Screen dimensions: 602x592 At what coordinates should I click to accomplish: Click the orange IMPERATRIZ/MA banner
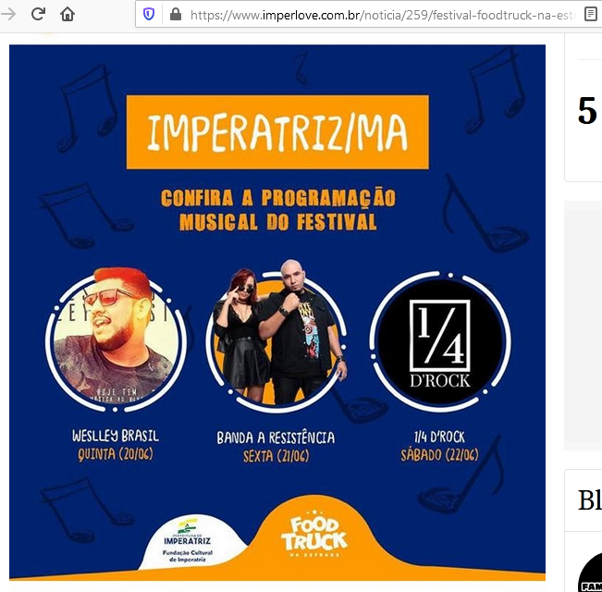[x=277, y=132]
